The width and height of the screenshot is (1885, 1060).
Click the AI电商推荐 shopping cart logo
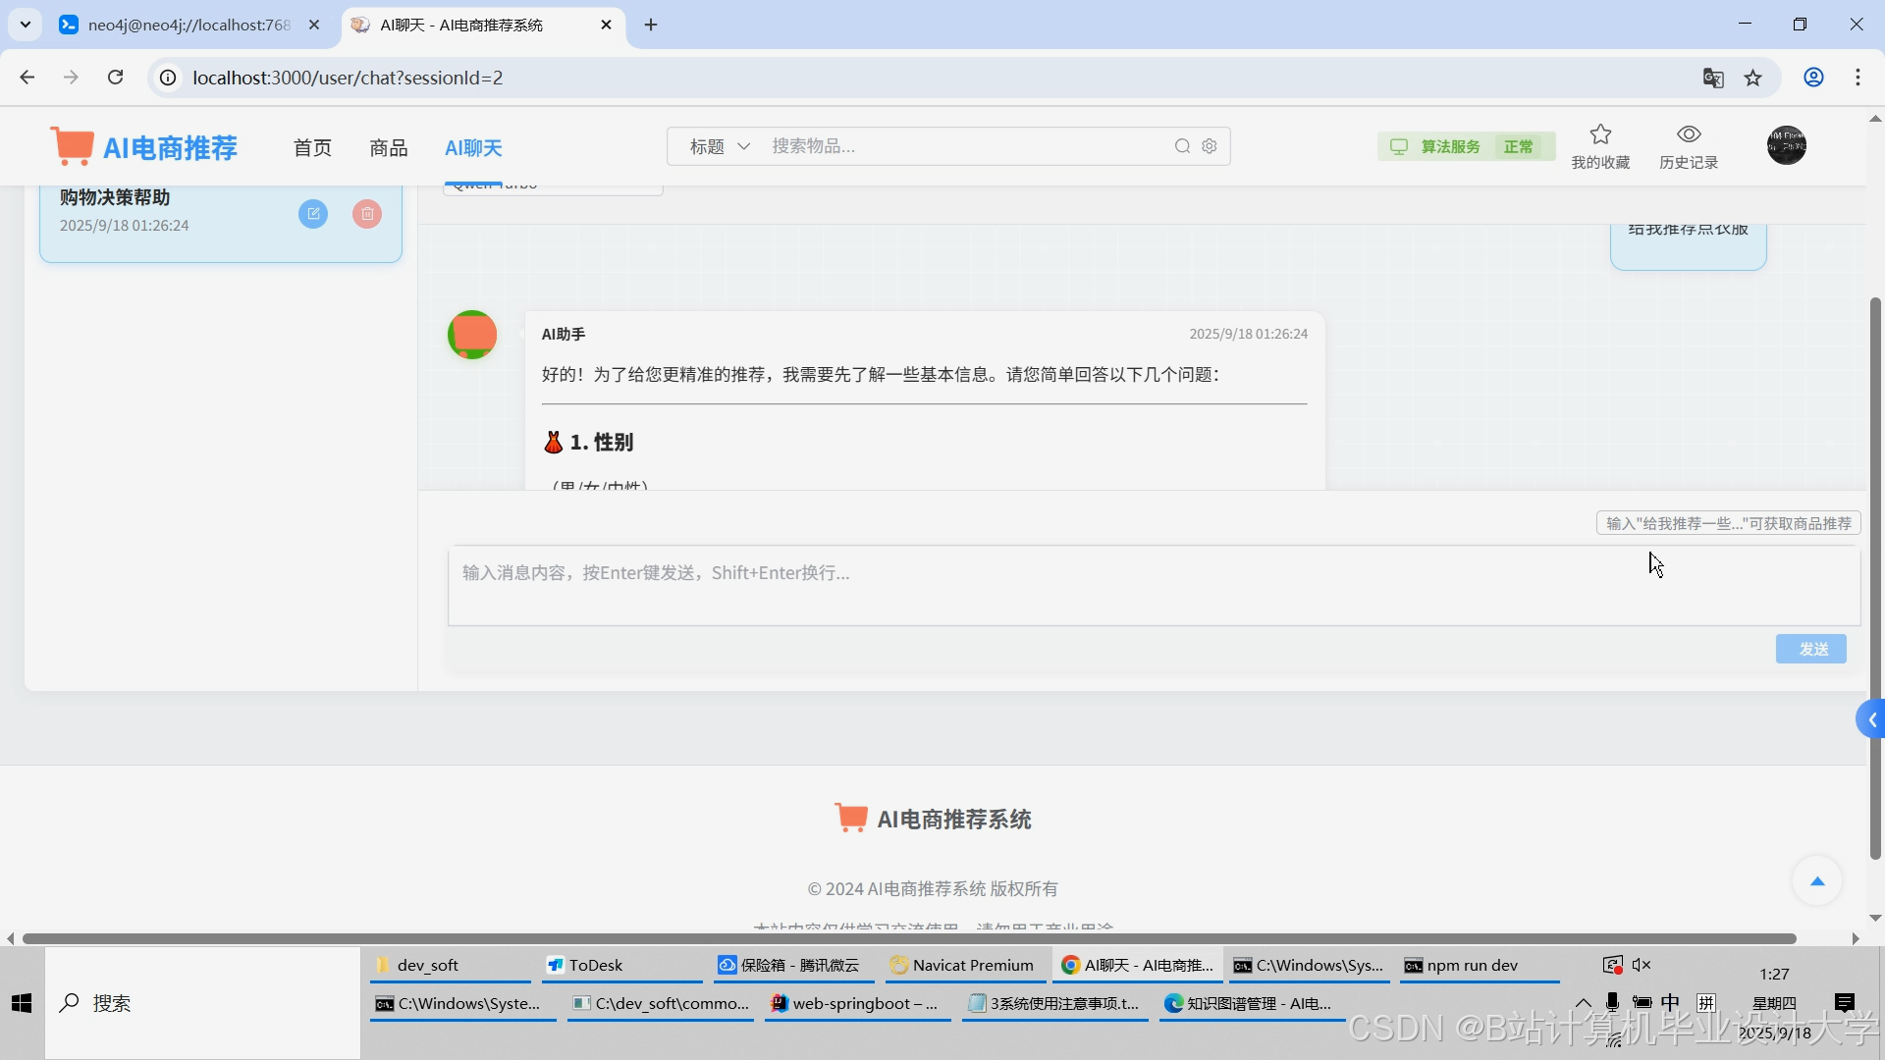click(x=73, y=147)
